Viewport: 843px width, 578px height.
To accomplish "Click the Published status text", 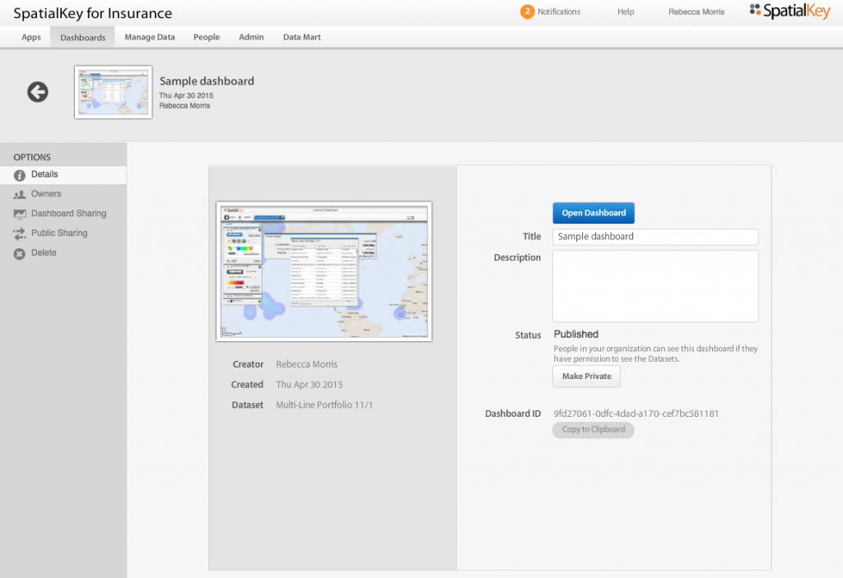I will pyautogui.click(x=575, y=334).
